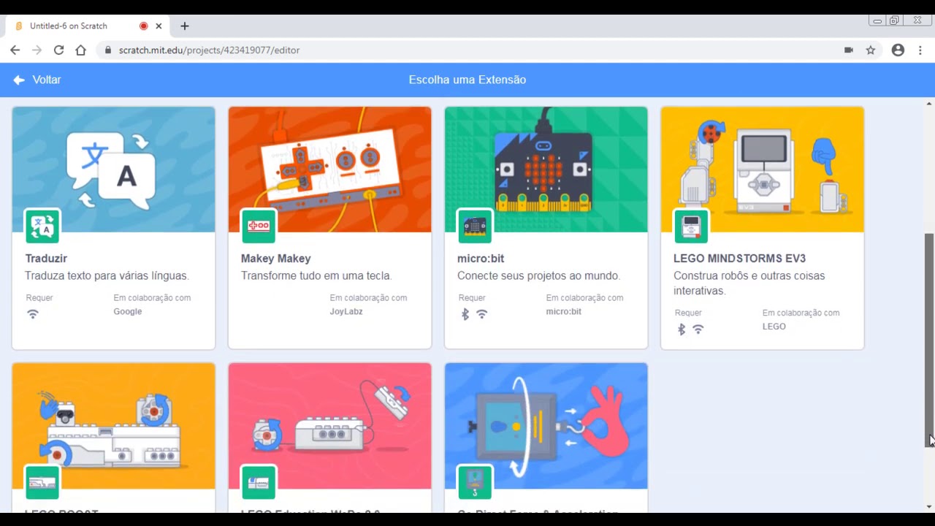Open the micro:bit board illustration
Viewport: 935px width, 526px height.
(x=546, y=169)
